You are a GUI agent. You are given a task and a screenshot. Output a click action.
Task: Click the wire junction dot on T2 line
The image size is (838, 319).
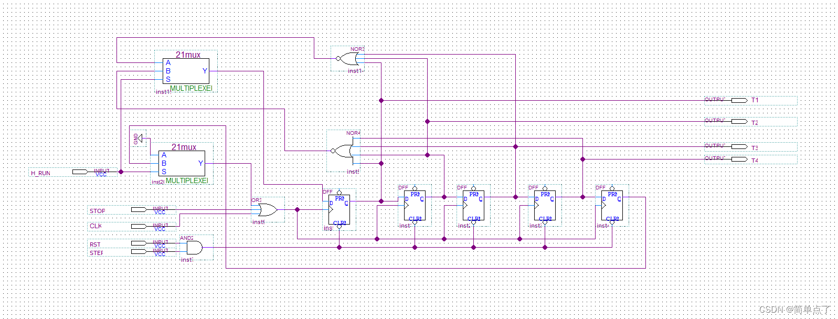[x=427, y=121]
